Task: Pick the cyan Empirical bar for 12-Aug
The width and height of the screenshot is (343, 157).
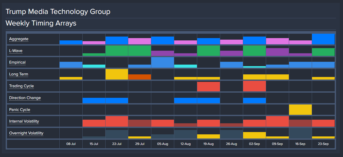Action: [x=186, y=66]
